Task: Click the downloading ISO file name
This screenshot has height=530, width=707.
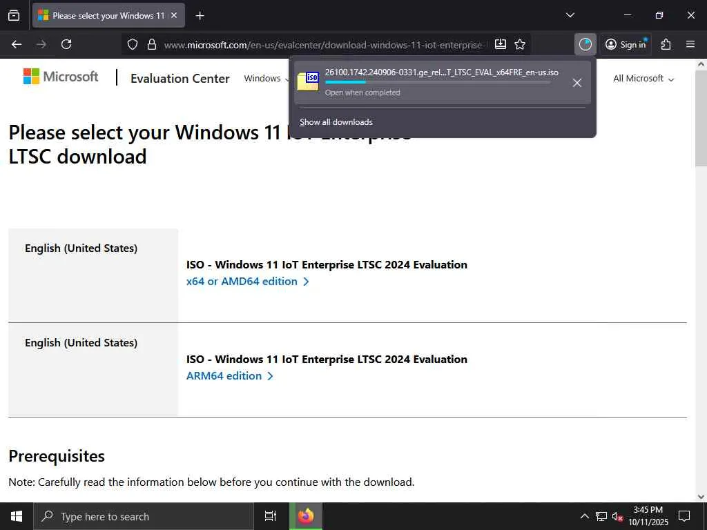Action: click(x=441, y=72)
